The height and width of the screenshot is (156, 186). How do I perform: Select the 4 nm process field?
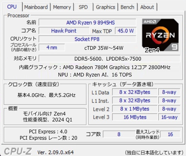pyautogui.click(x=52, y=48)
